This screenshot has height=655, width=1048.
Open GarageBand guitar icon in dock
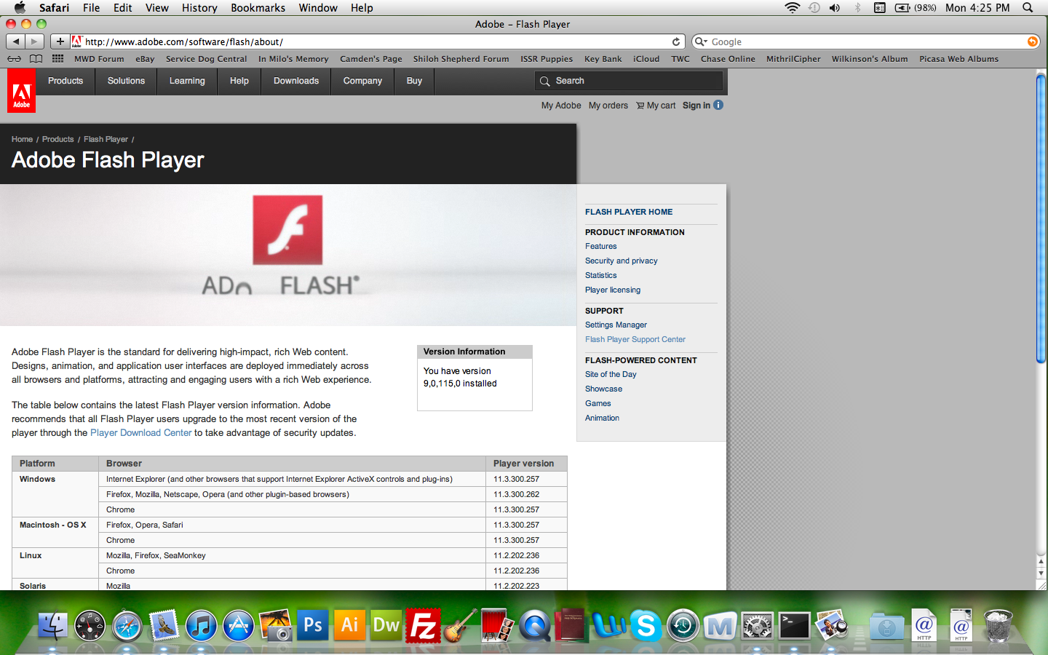(x=460, y=624)
